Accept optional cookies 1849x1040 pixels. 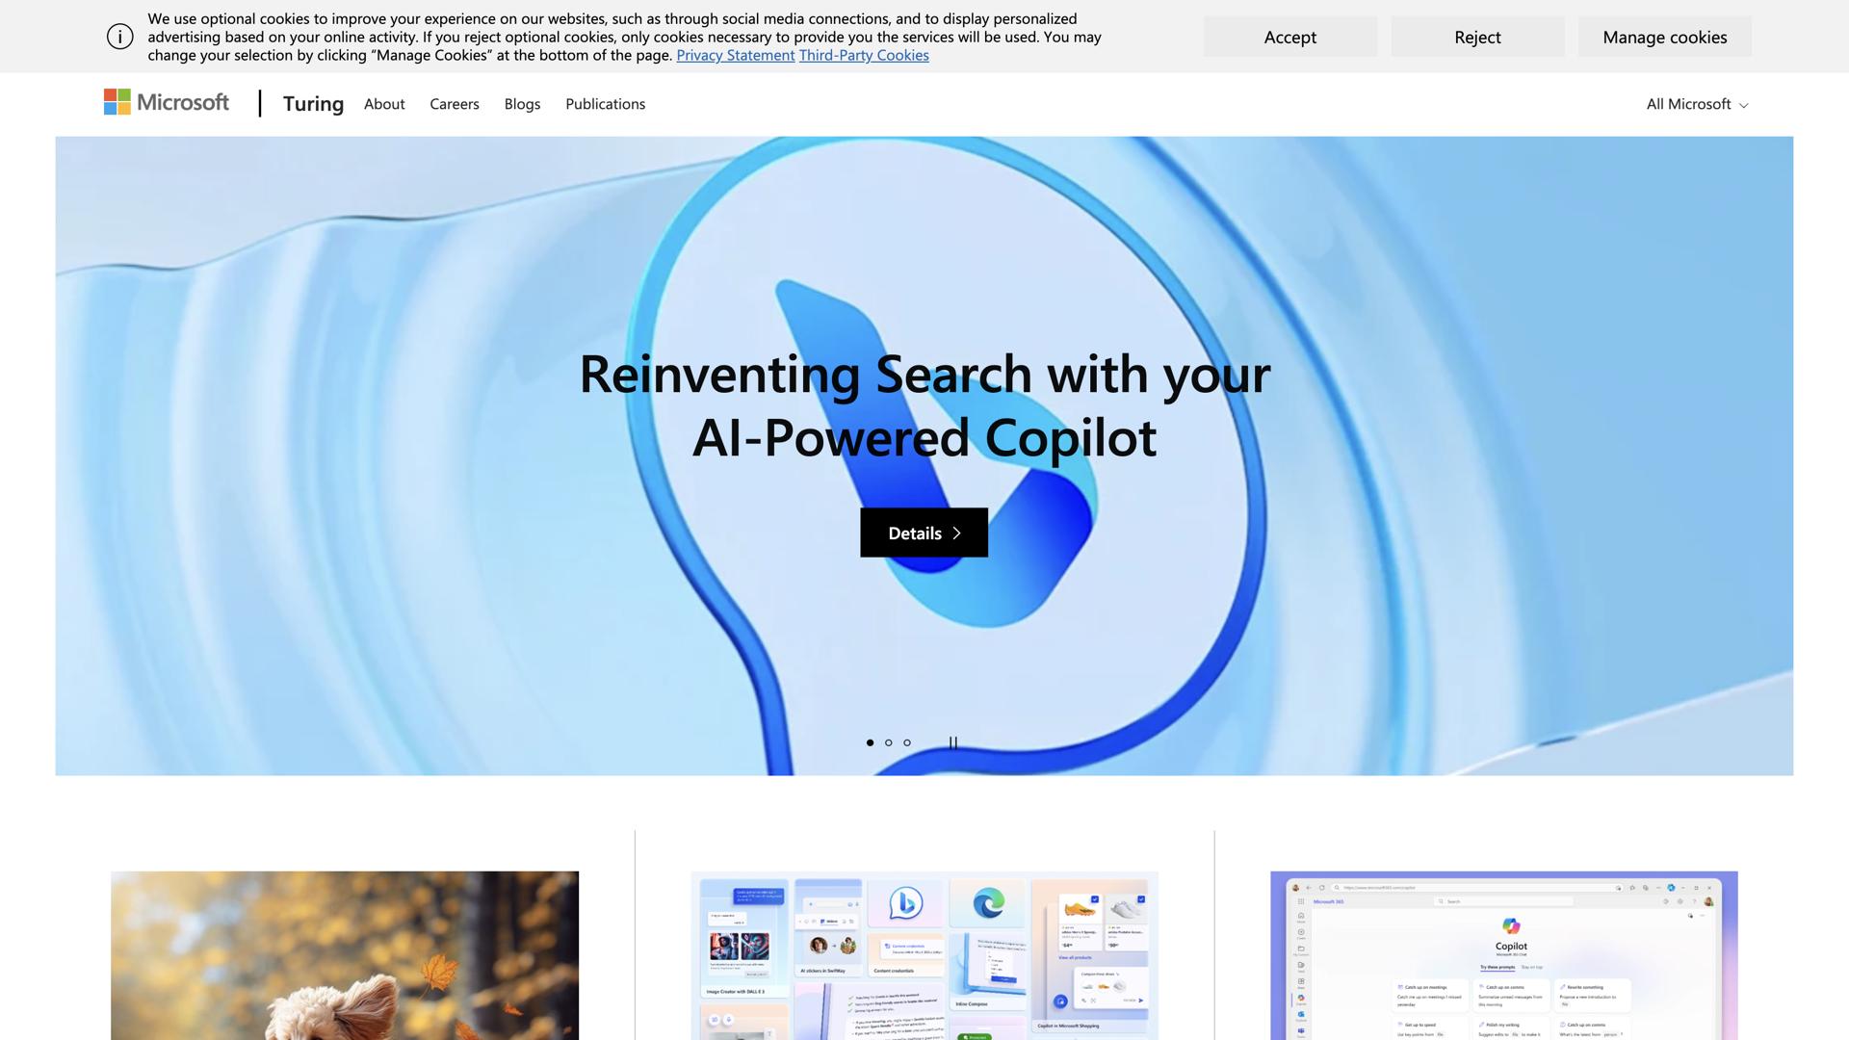pos(1289,37)
